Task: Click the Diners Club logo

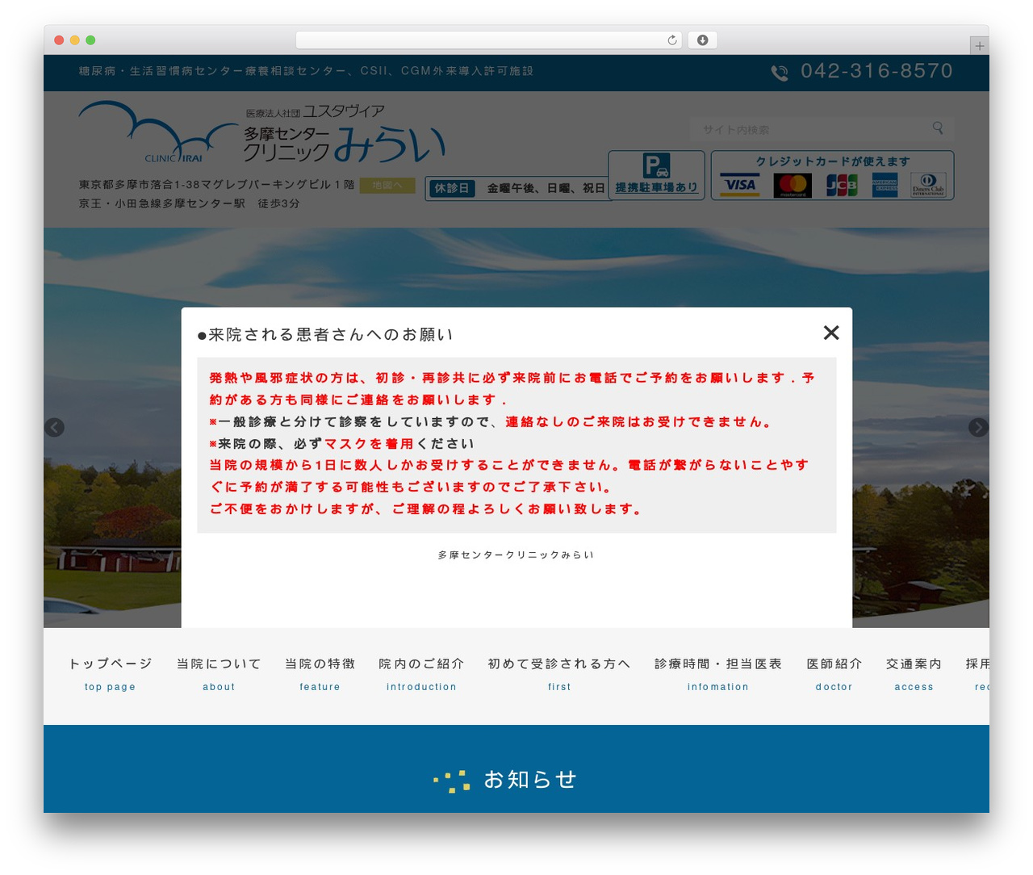Action: coord(928,185)
